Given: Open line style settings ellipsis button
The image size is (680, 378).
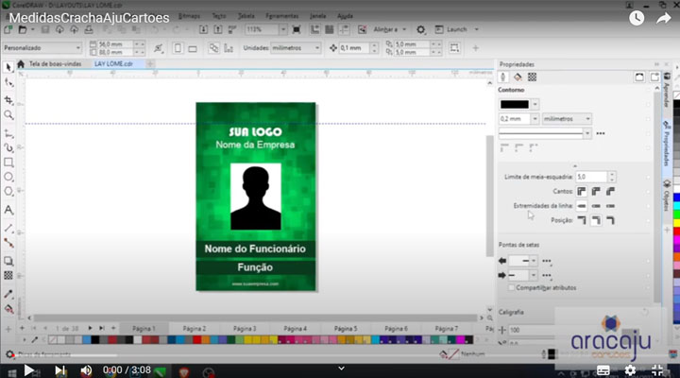Looking at the screenshot, I should coord(601,133).
